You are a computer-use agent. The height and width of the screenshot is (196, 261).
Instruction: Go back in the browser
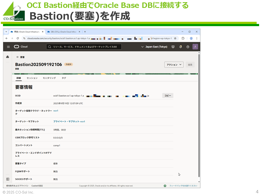tap(7, 38)
